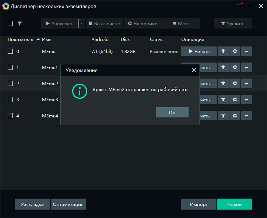
Task: Open the dropdown beside Запустить button
Action: [82, 23]
